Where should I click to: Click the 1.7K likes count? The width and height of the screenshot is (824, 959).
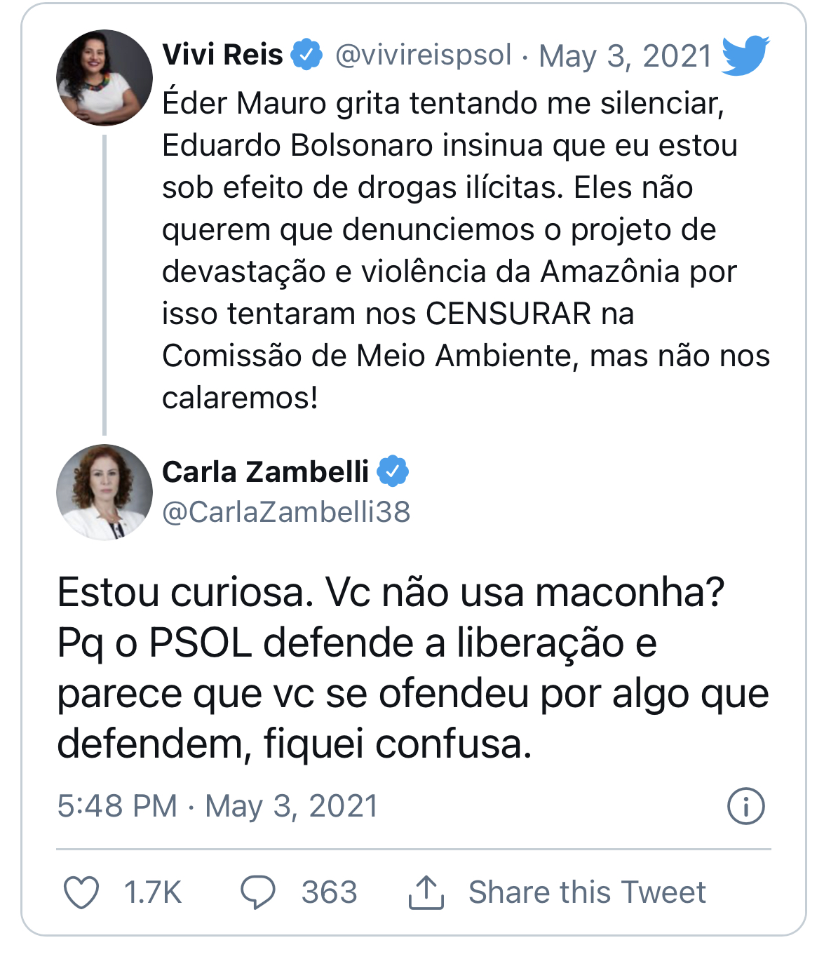pyautogui.click(x=152, y=892)
